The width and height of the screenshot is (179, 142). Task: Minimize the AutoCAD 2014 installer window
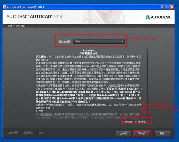tap(163, 7)
